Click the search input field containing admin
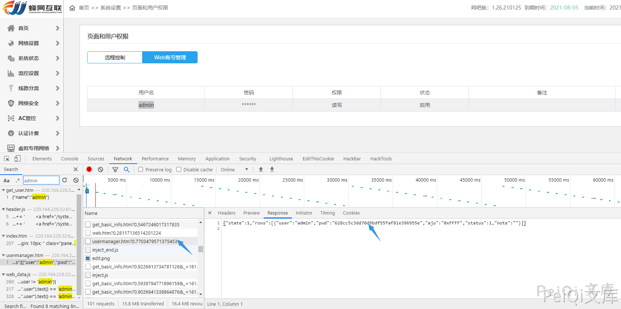Screen dimensions: 621x309 coord(41,180)
